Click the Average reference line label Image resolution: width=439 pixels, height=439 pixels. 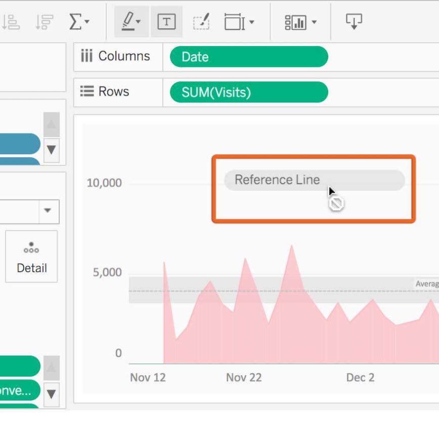(426, 284)
